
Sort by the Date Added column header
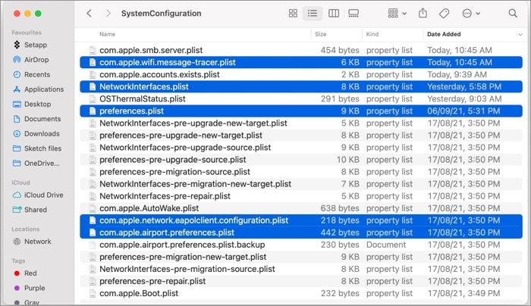[444, 34]
